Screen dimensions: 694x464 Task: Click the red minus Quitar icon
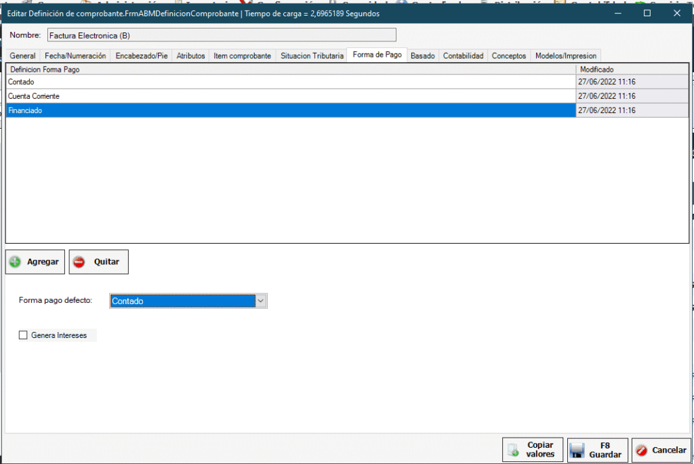79,262
